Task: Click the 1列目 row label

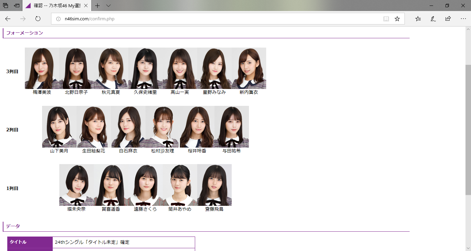Action: 12,189
